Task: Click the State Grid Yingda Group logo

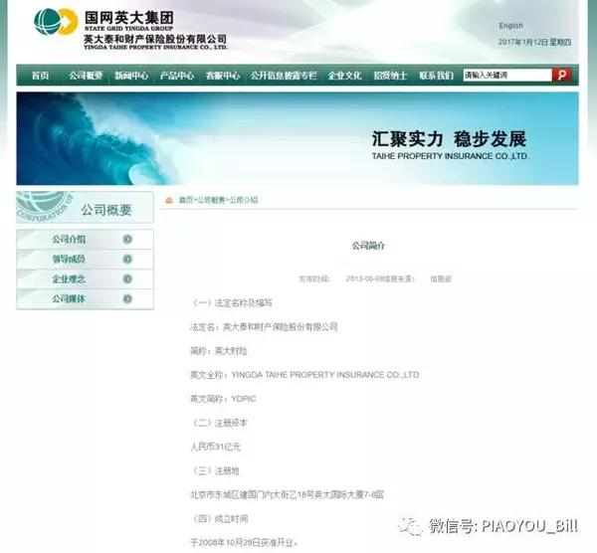Action: click(x=56, y=21)
